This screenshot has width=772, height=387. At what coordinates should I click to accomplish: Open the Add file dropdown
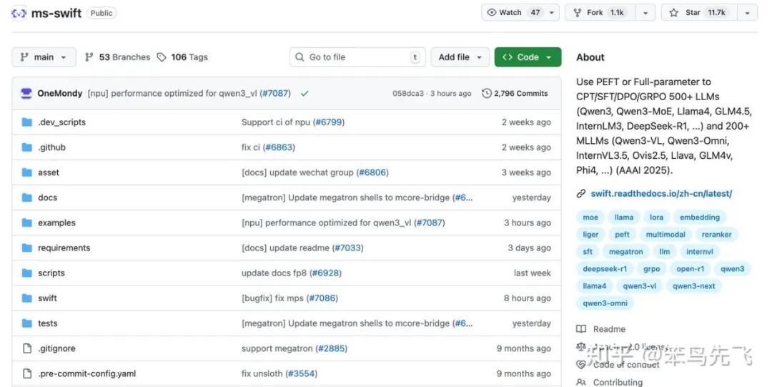click(460, 57)
